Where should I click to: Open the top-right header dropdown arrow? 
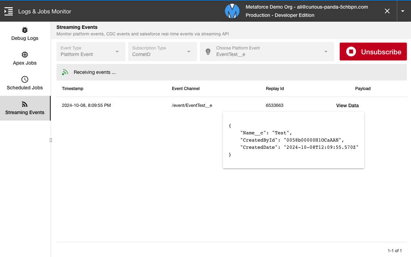403,11
